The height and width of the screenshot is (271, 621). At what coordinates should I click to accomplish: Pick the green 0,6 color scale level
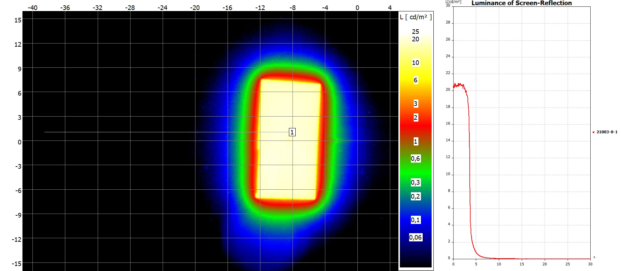pos(416,159)
